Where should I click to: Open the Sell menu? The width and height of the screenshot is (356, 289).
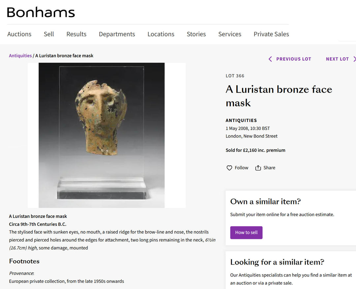[x=49, y=34]
